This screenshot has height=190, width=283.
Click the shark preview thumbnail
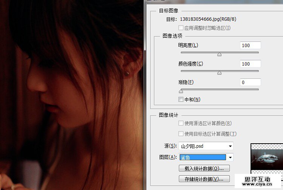266,158
